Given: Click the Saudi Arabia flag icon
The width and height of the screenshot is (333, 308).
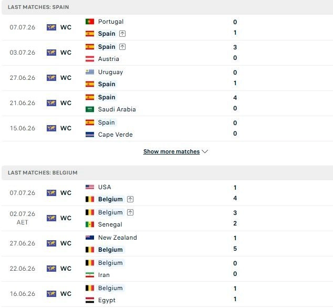Looking at the screenshot, I should pyautogui.click(x=90, y=109).
